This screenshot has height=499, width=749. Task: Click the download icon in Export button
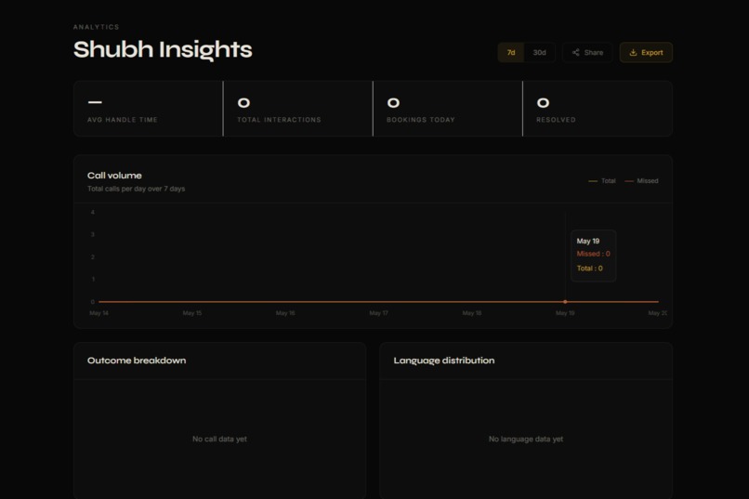(x=633, y=53)
